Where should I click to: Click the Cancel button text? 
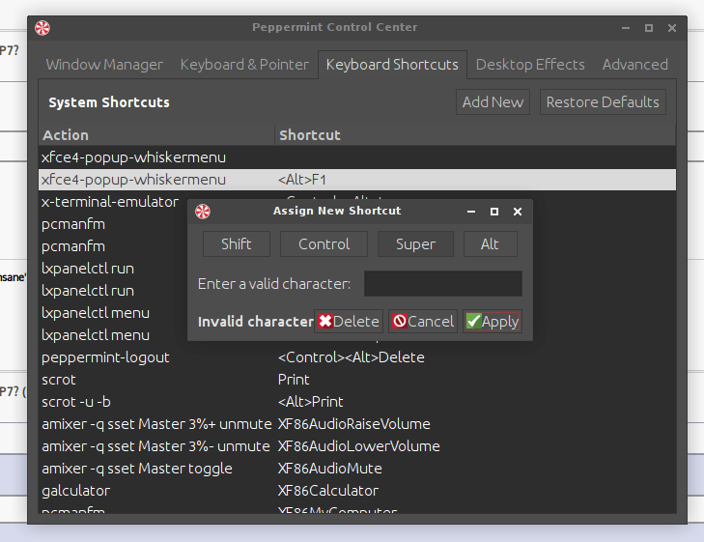pos(431,322)
